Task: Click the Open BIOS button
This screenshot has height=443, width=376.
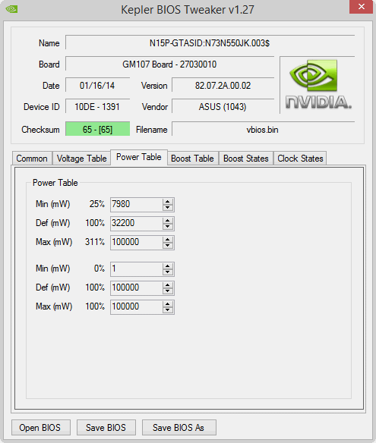Action: tap(41, 428)
